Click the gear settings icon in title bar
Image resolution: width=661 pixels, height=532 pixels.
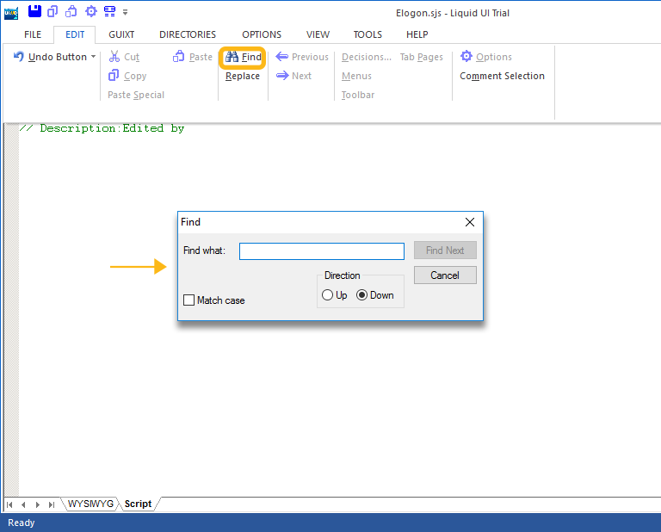(x=90, y=11)
